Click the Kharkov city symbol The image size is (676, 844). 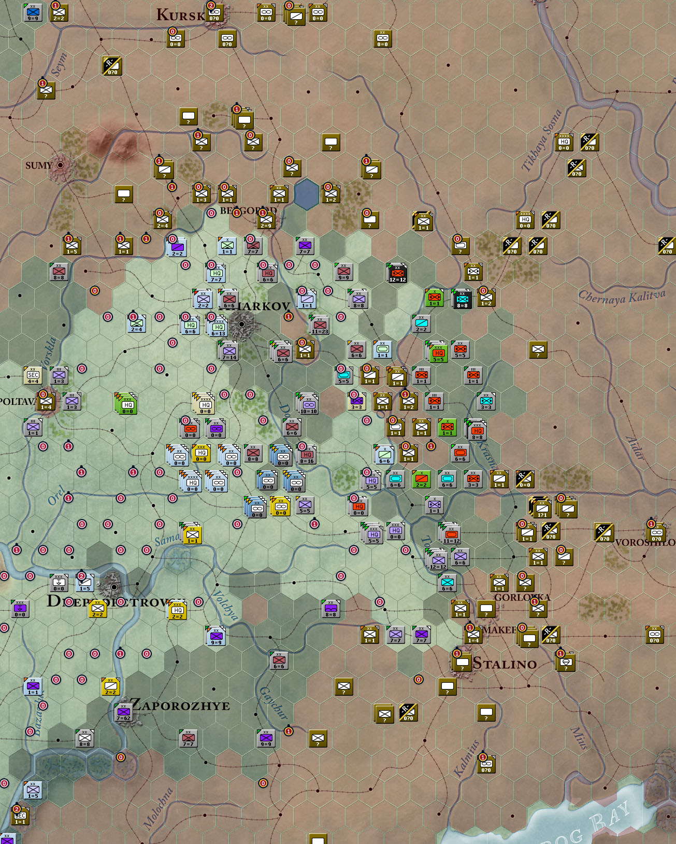[x=241, y=324]
